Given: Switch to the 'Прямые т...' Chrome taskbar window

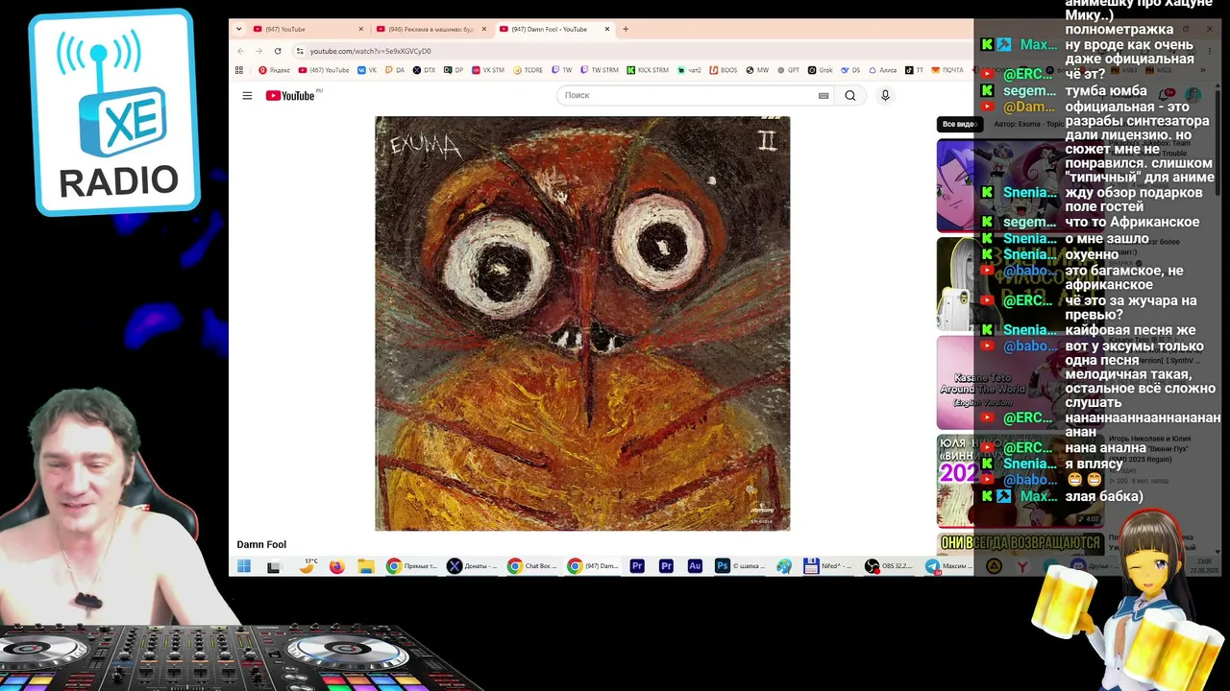Looking at the screenshot, I should [411, 566].
